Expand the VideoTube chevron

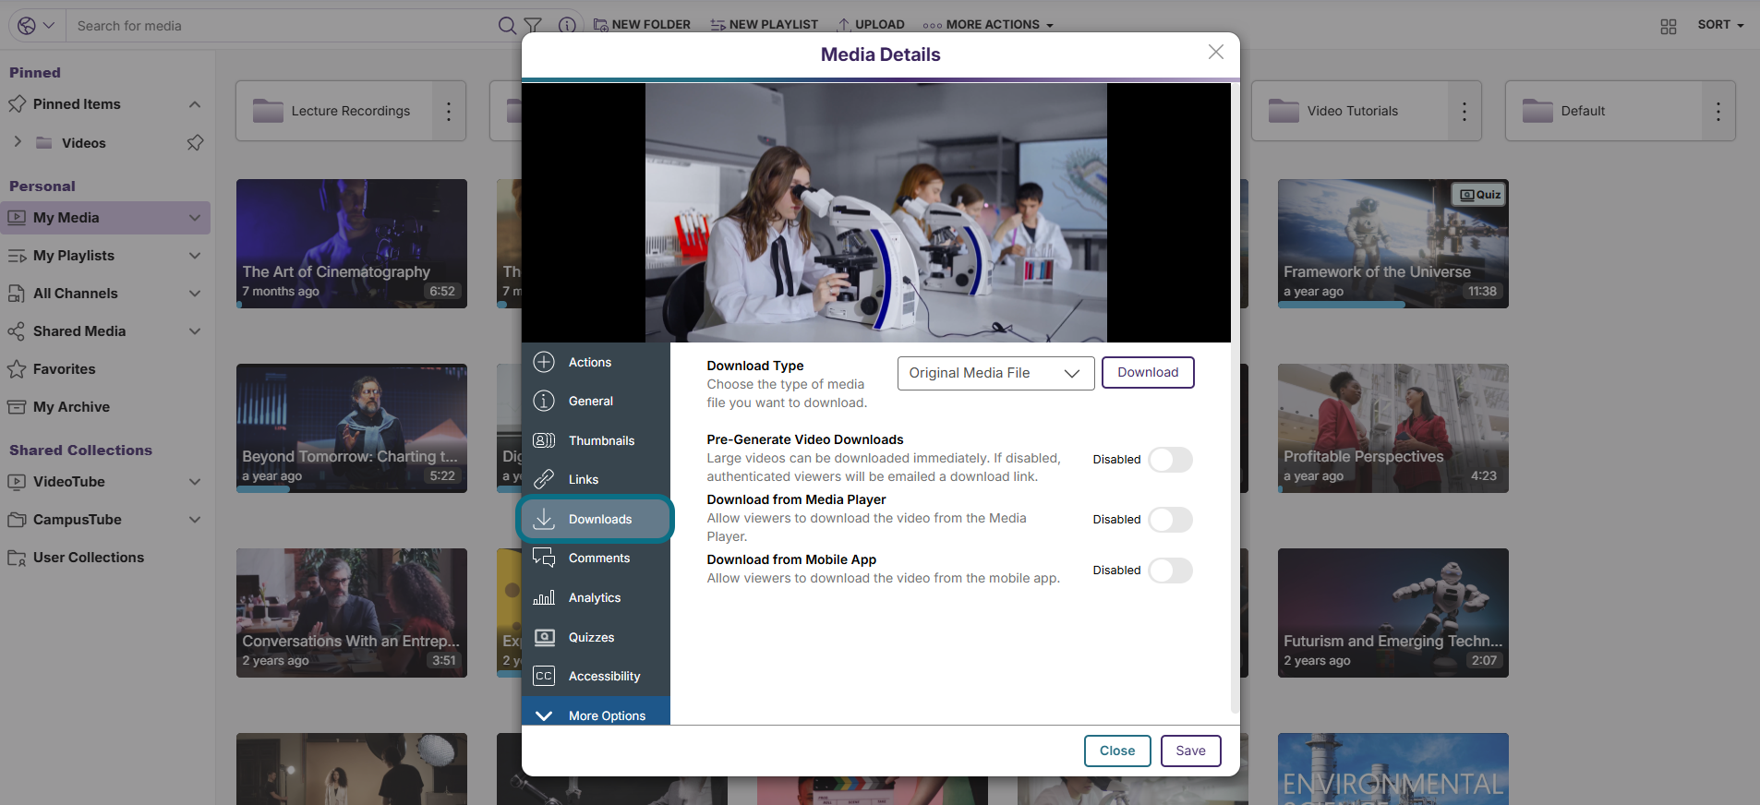point(195,482)
